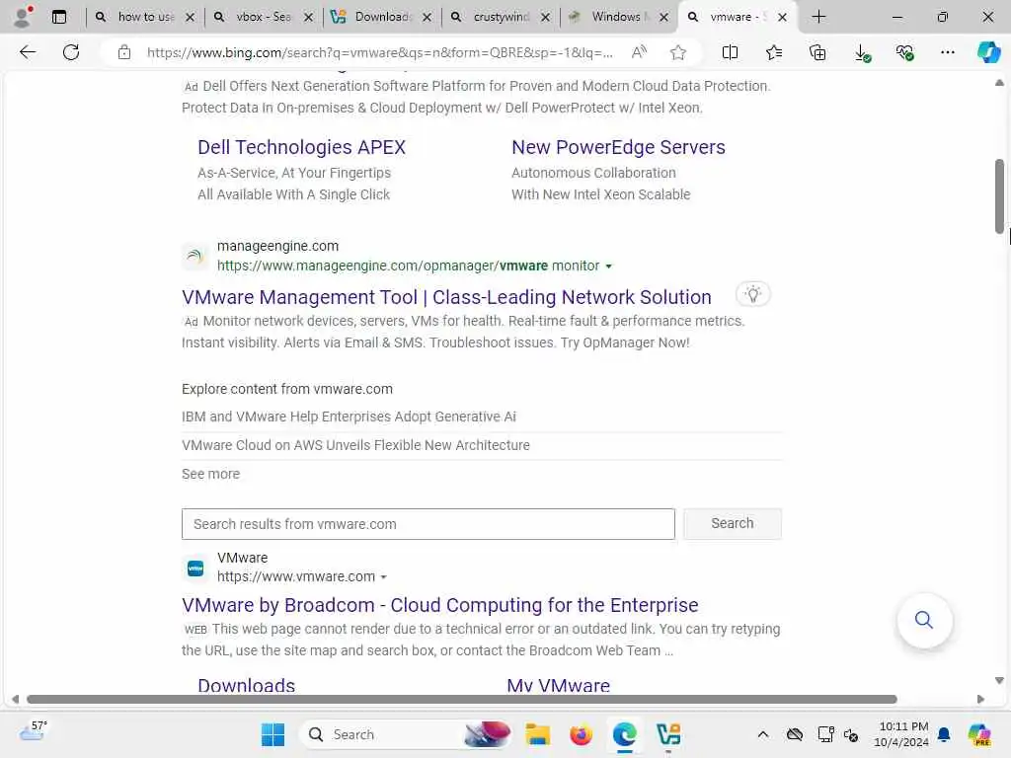
Task: Open the tab actions menu icon
Action: coord(58,17)
